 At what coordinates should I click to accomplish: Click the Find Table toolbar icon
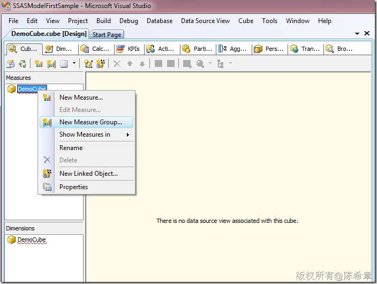(187, 64)
